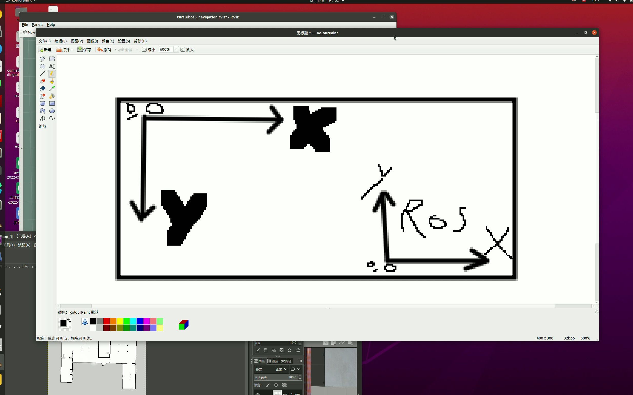Select the free-form selection tool

tap(42, 59)
